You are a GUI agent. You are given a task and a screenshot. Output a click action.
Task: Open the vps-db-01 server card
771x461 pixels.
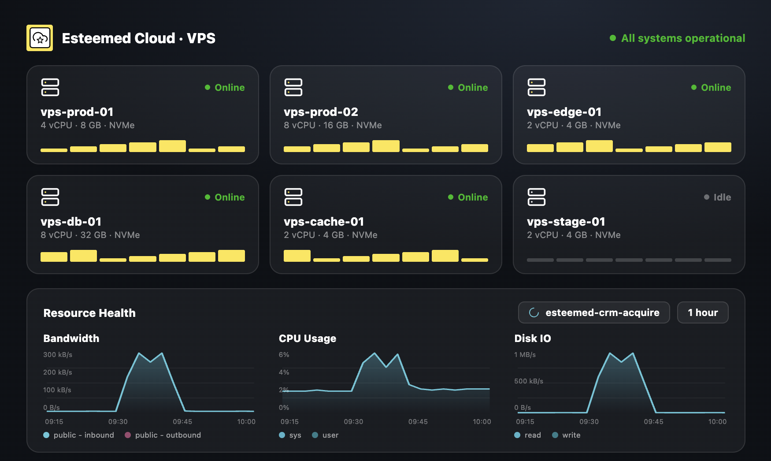pos(143,225)
